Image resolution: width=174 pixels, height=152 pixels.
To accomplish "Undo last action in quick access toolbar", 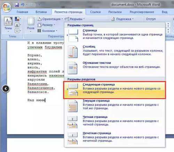I will point(23,5).
